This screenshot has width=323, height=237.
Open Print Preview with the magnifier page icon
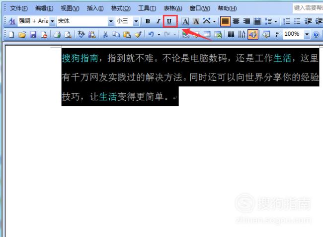click(68, 34)
